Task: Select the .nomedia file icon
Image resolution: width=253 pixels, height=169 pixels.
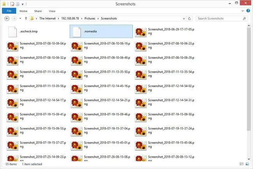Action: coord(77,32)
